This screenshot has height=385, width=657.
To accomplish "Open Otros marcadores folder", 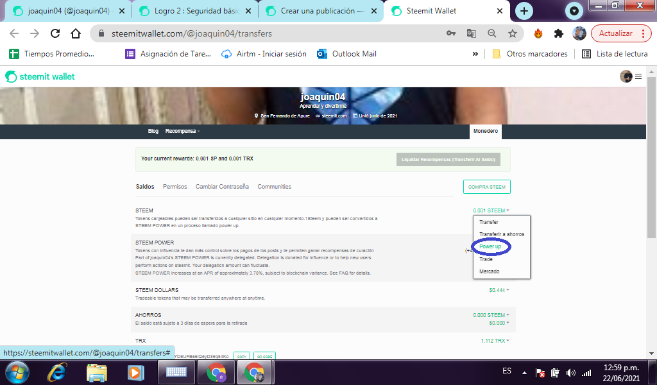I will click(x=529, y=54).
